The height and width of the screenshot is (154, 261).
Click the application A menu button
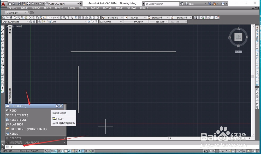3,4
